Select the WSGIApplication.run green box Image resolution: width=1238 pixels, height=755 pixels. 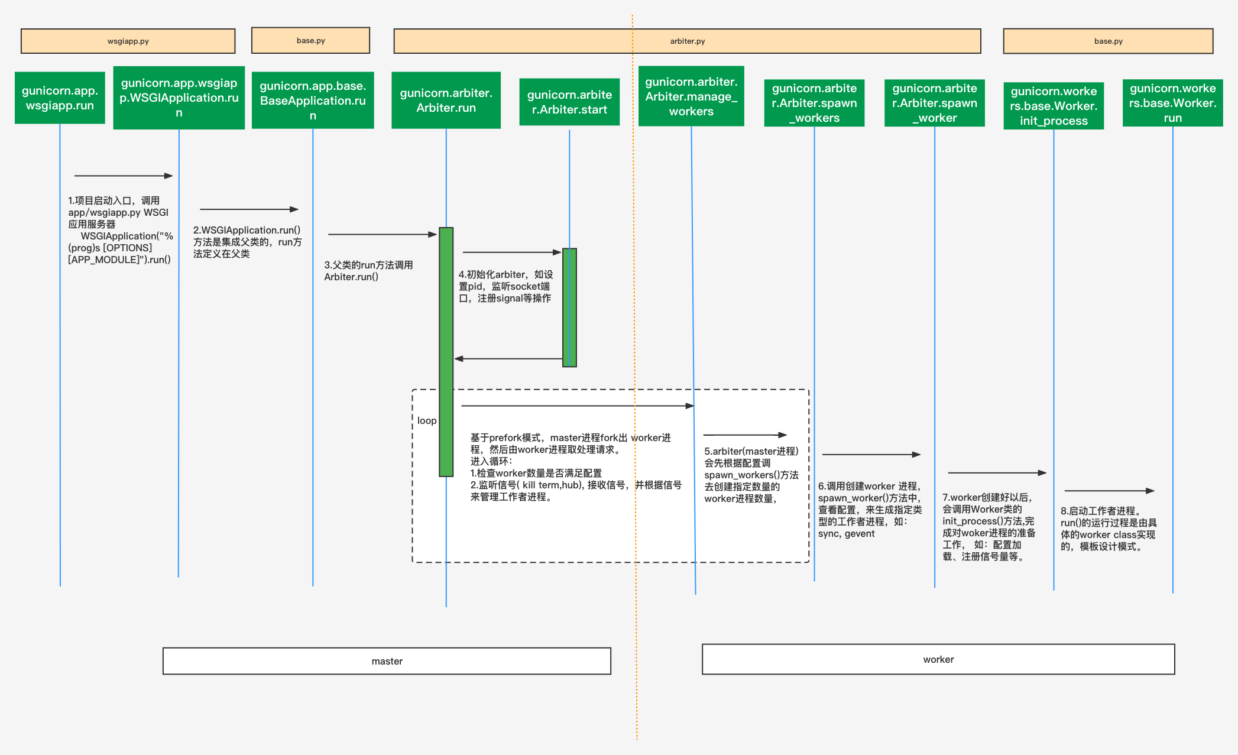coord(179,98)
